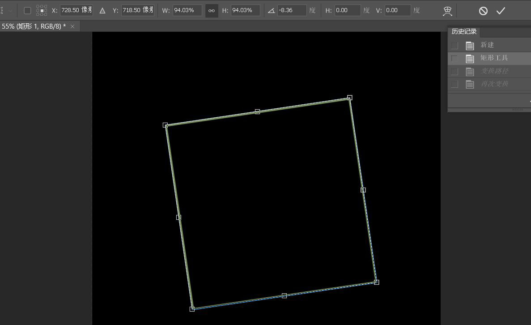The width and height of the screenshot is (531, 325).
Task: Click the bottom-right transform corner handle
Action: pos(377,282)
